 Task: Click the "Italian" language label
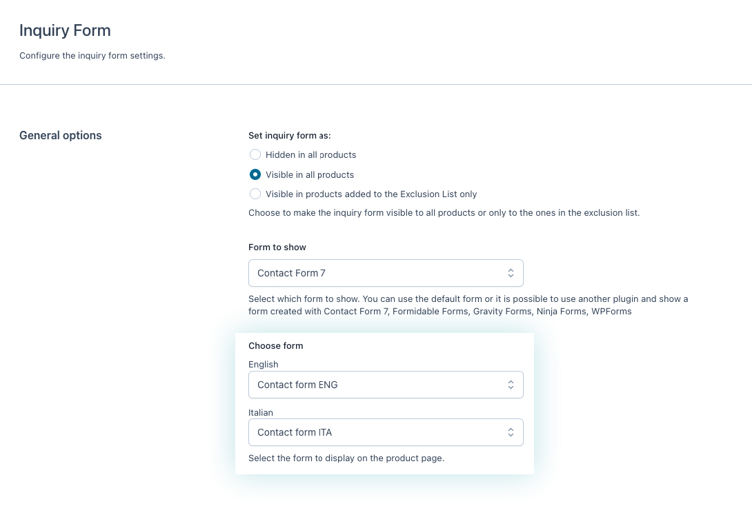261,412
